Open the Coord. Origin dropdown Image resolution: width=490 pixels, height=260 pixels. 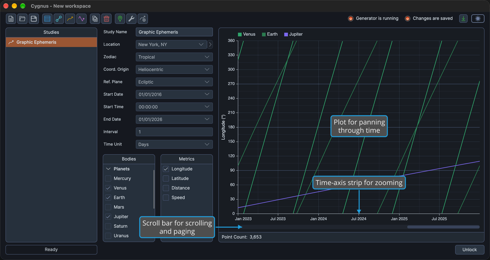point(174,69)
